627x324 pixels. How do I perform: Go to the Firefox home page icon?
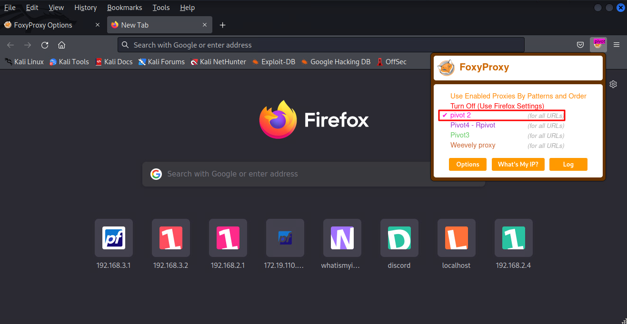click(61, 45)
